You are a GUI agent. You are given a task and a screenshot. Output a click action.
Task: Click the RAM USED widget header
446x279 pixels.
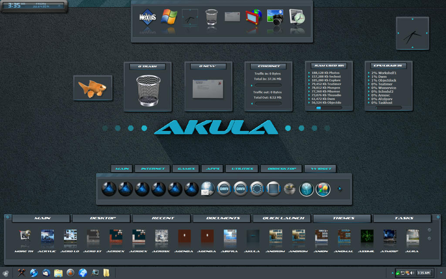pyautogui.click(x=329, y=65)
